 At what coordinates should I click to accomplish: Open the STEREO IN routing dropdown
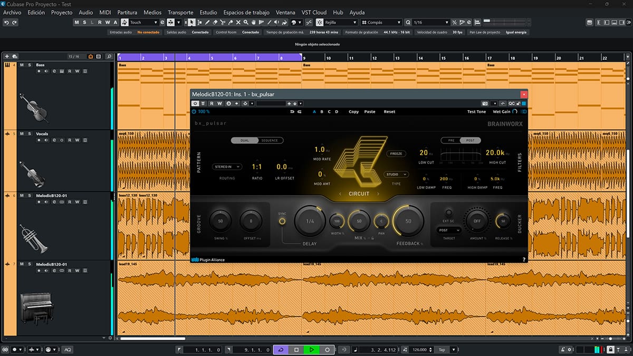pos(227,167)
